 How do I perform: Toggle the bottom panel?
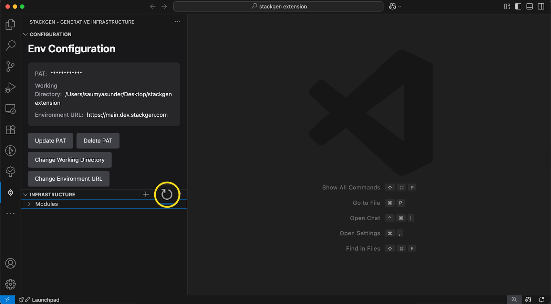pyautogui.click(x=530, y=7)
